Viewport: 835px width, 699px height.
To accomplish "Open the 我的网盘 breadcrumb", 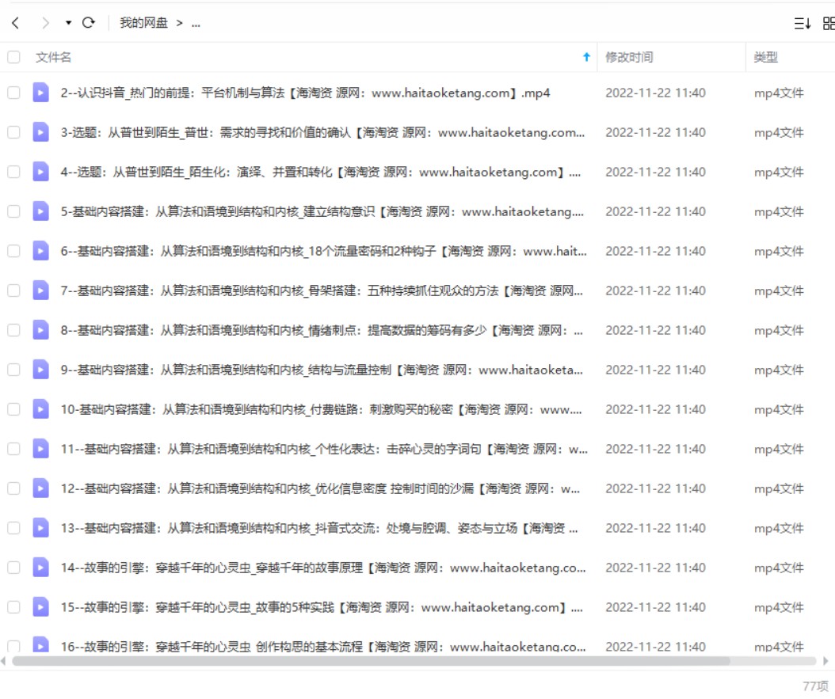I will pos(143,23).
